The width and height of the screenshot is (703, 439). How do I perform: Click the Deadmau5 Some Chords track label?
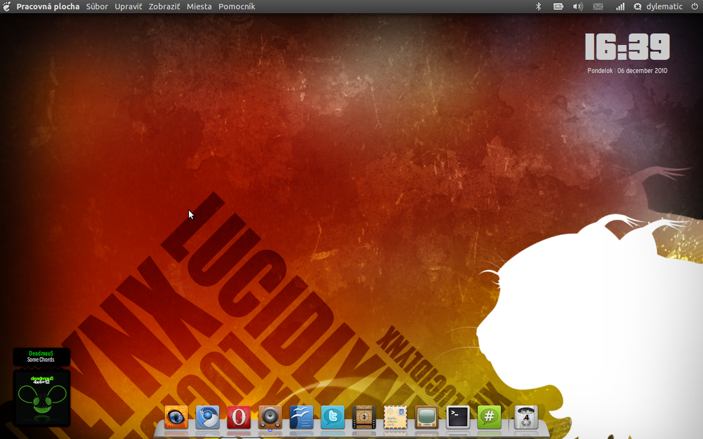(x=42, y=357)
